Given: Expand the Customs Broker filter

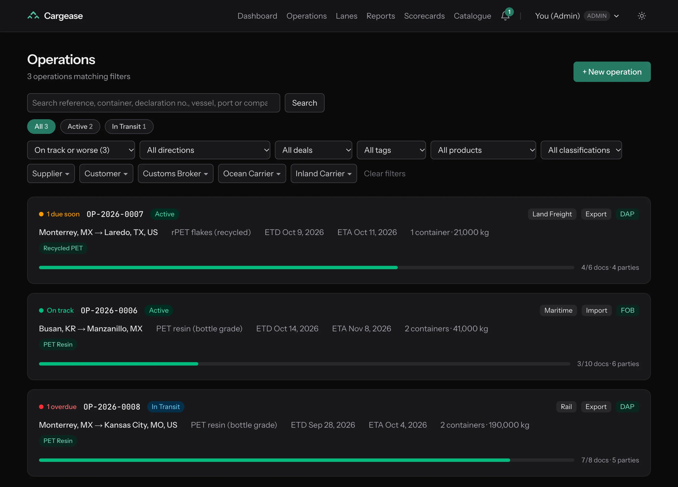Looking at the screenshot, I should coord(175,173).
